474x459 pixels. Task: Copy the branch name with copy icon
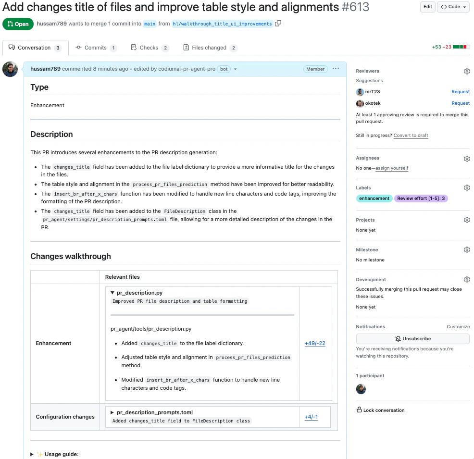click(x=278, y=23)
